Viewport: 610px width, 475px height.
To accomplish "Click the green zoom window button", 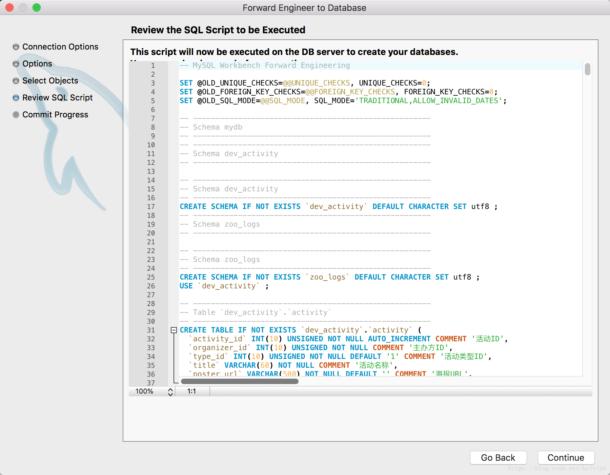I will [x=37, y=7].
